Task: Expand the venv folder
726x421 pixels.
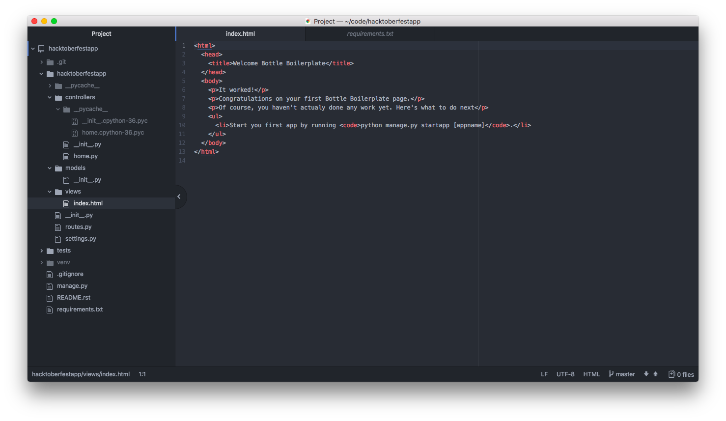Action: pyautogui.click(x=41, y=262)
